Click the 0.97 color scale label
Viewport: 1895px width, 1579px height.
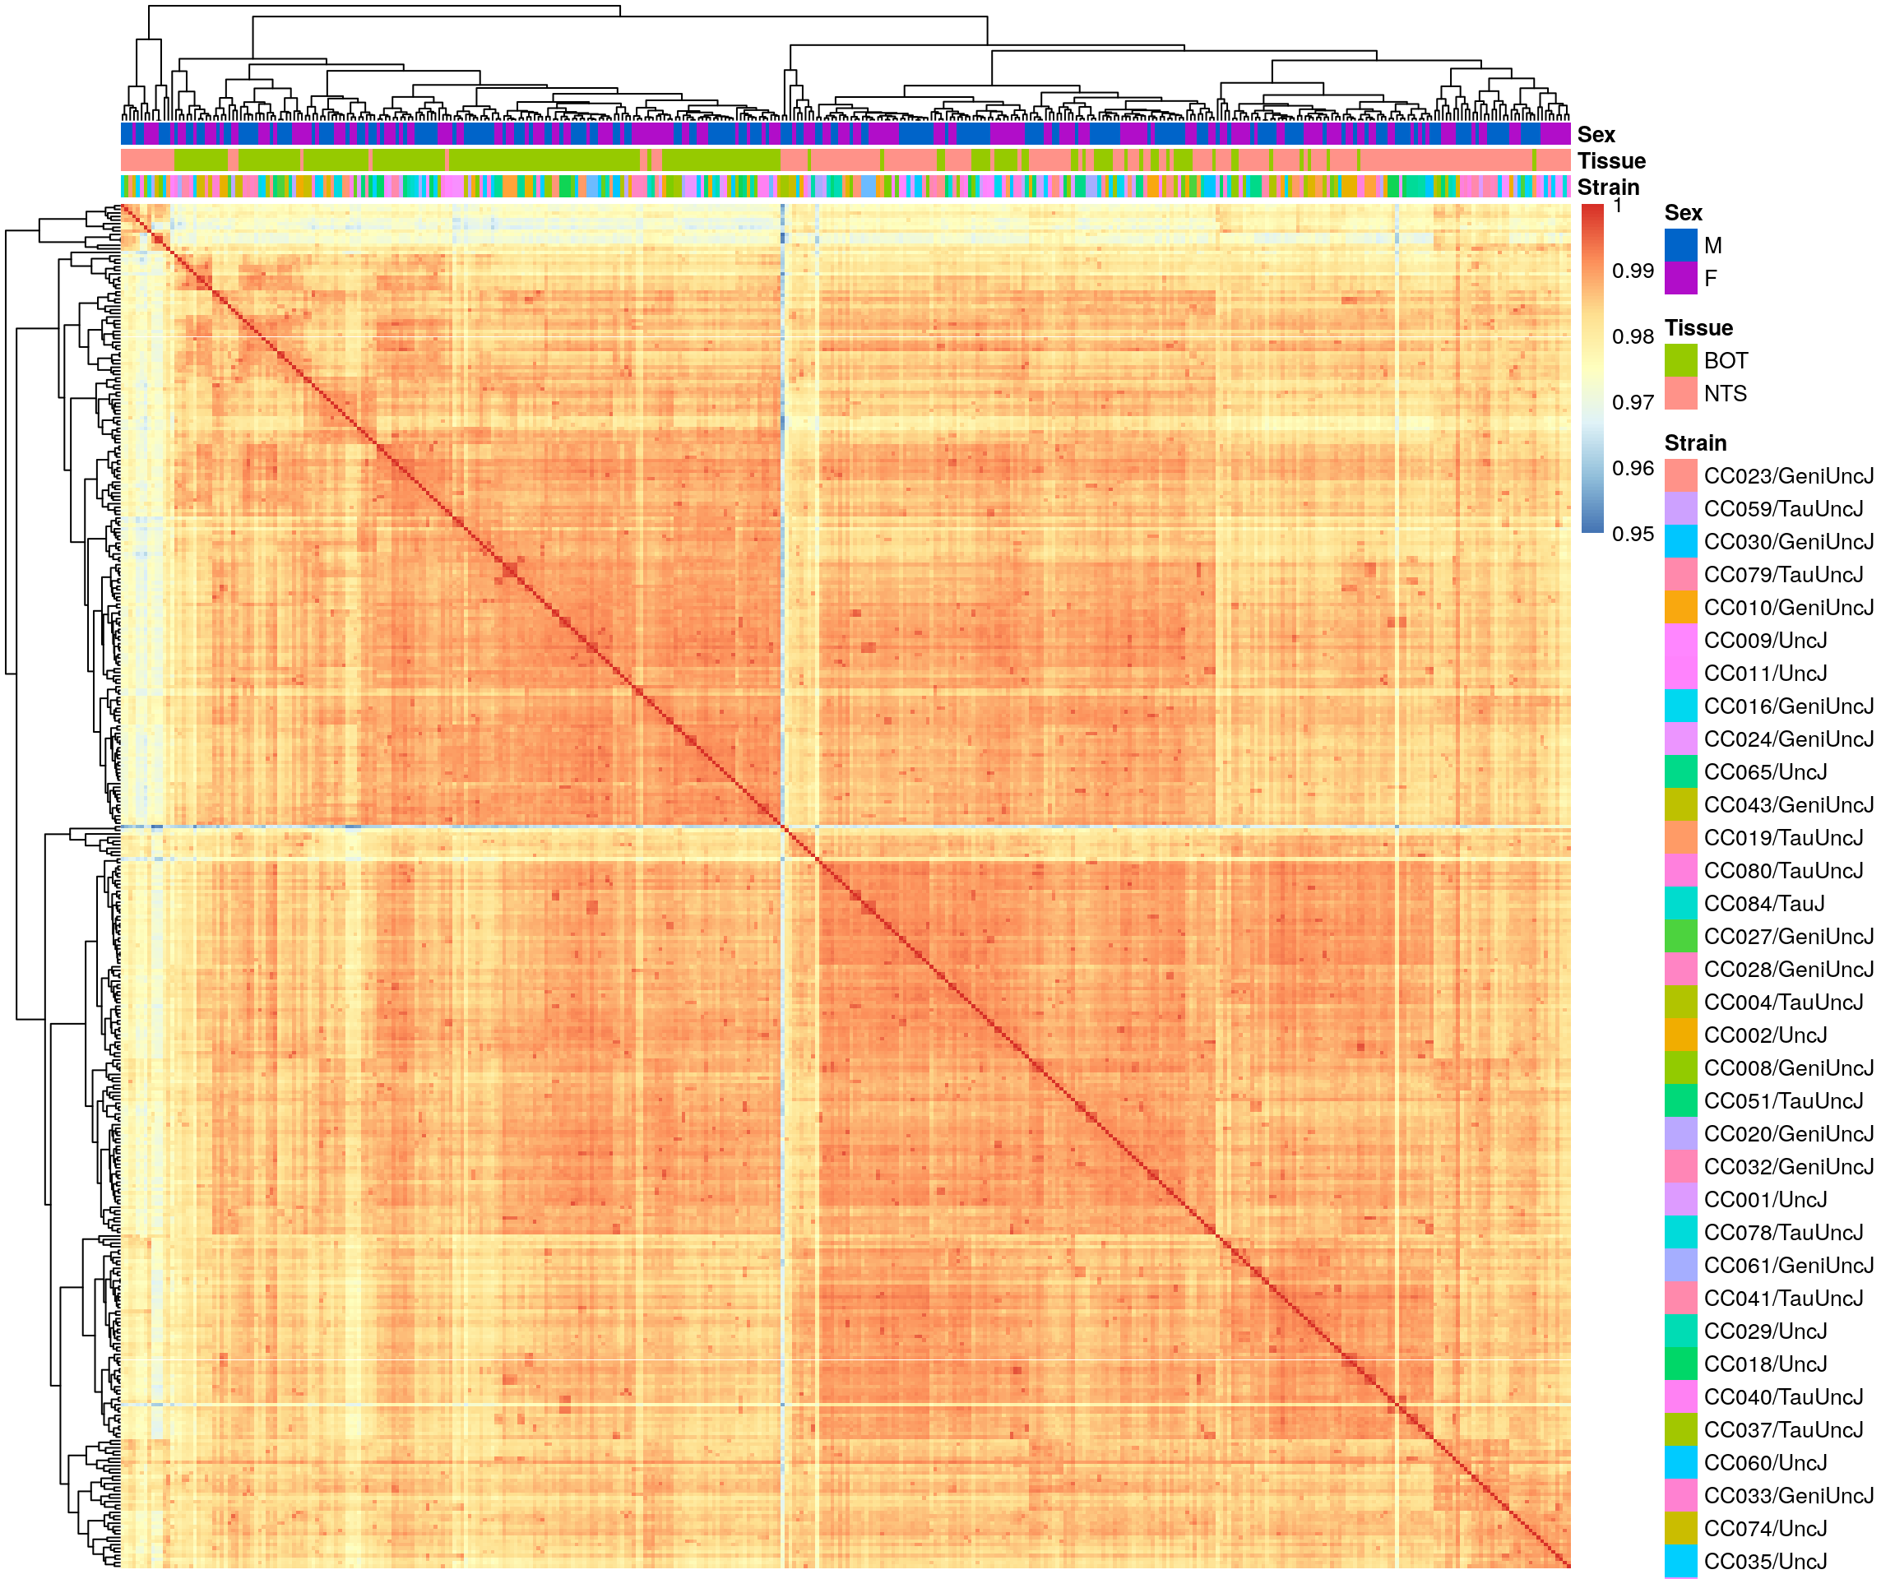[1633, 402]
